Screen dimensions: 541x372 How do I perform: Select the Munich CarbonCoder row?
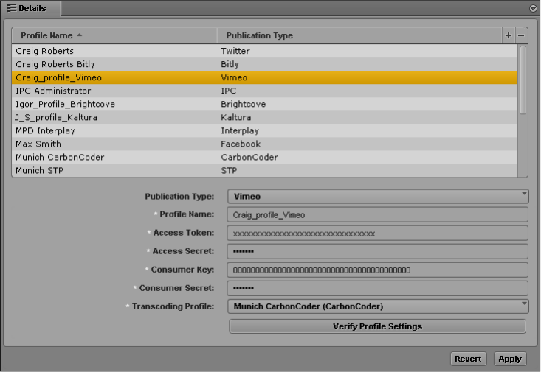tap(265, 158)
